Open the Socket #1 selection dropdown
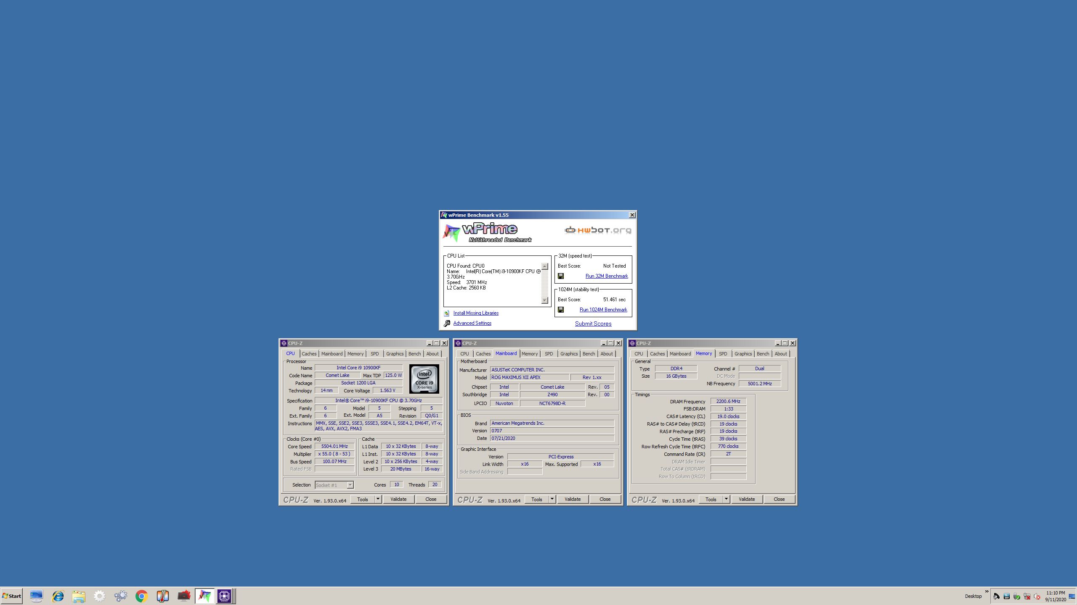Image resolution: width=1077 pixels, height=605 pixels. click(350, 485)
